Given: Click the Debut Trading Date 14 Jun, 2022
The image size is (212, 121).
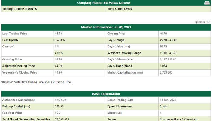Looking at the screenshot, I should coord(168,100).
